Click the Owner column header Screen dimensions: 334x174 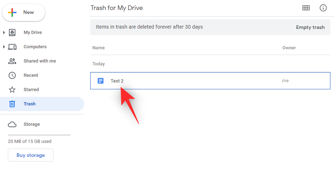click(x=289, y=48)
